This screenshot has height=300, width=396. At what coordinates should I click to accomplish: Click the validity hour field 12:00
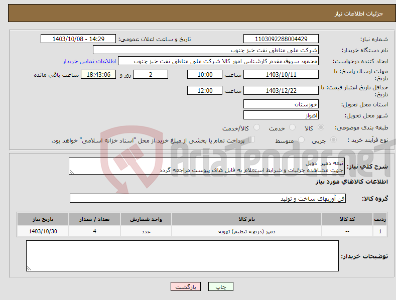205,90
